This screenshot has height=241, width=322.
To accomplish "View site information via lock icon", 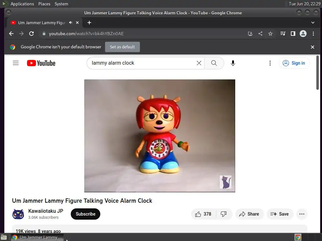I will tap(44, 34).
